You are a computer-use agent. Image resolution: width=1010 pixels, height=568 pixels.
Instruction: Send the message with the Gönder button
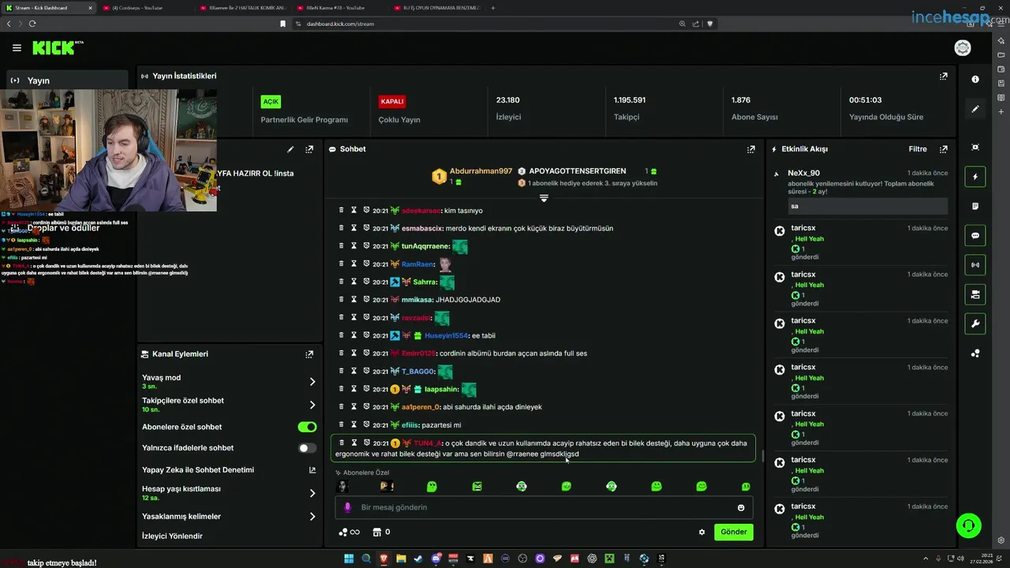coord(733,532)
